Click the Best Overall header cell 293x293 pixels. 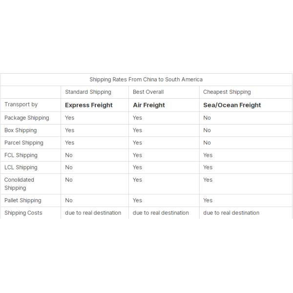coord(148,92)
